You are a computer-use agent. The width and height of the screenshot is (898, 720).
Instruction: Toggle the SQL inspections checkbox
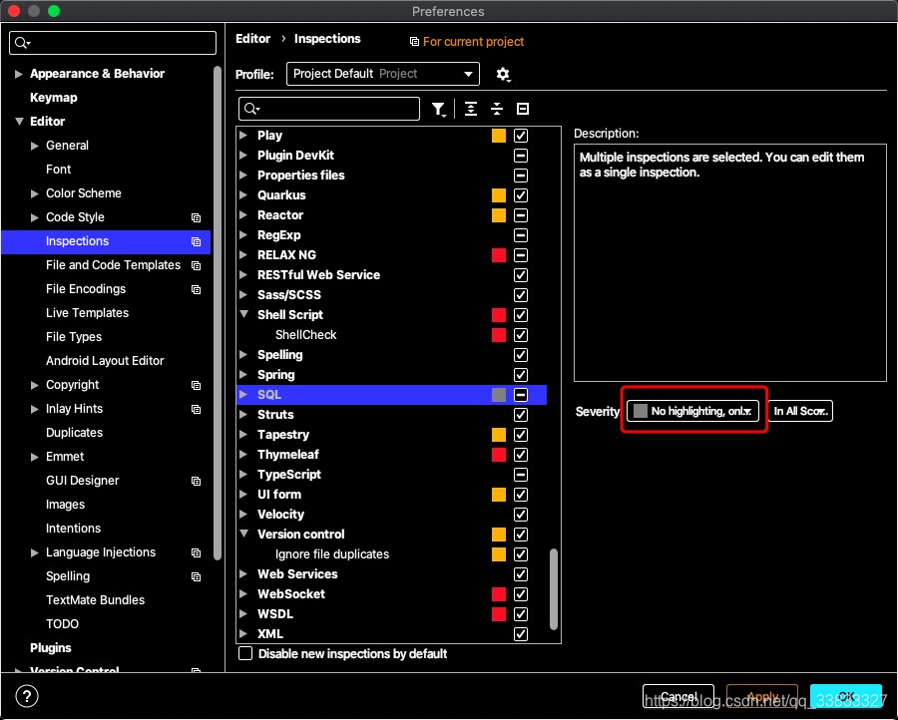click(521, 395)
